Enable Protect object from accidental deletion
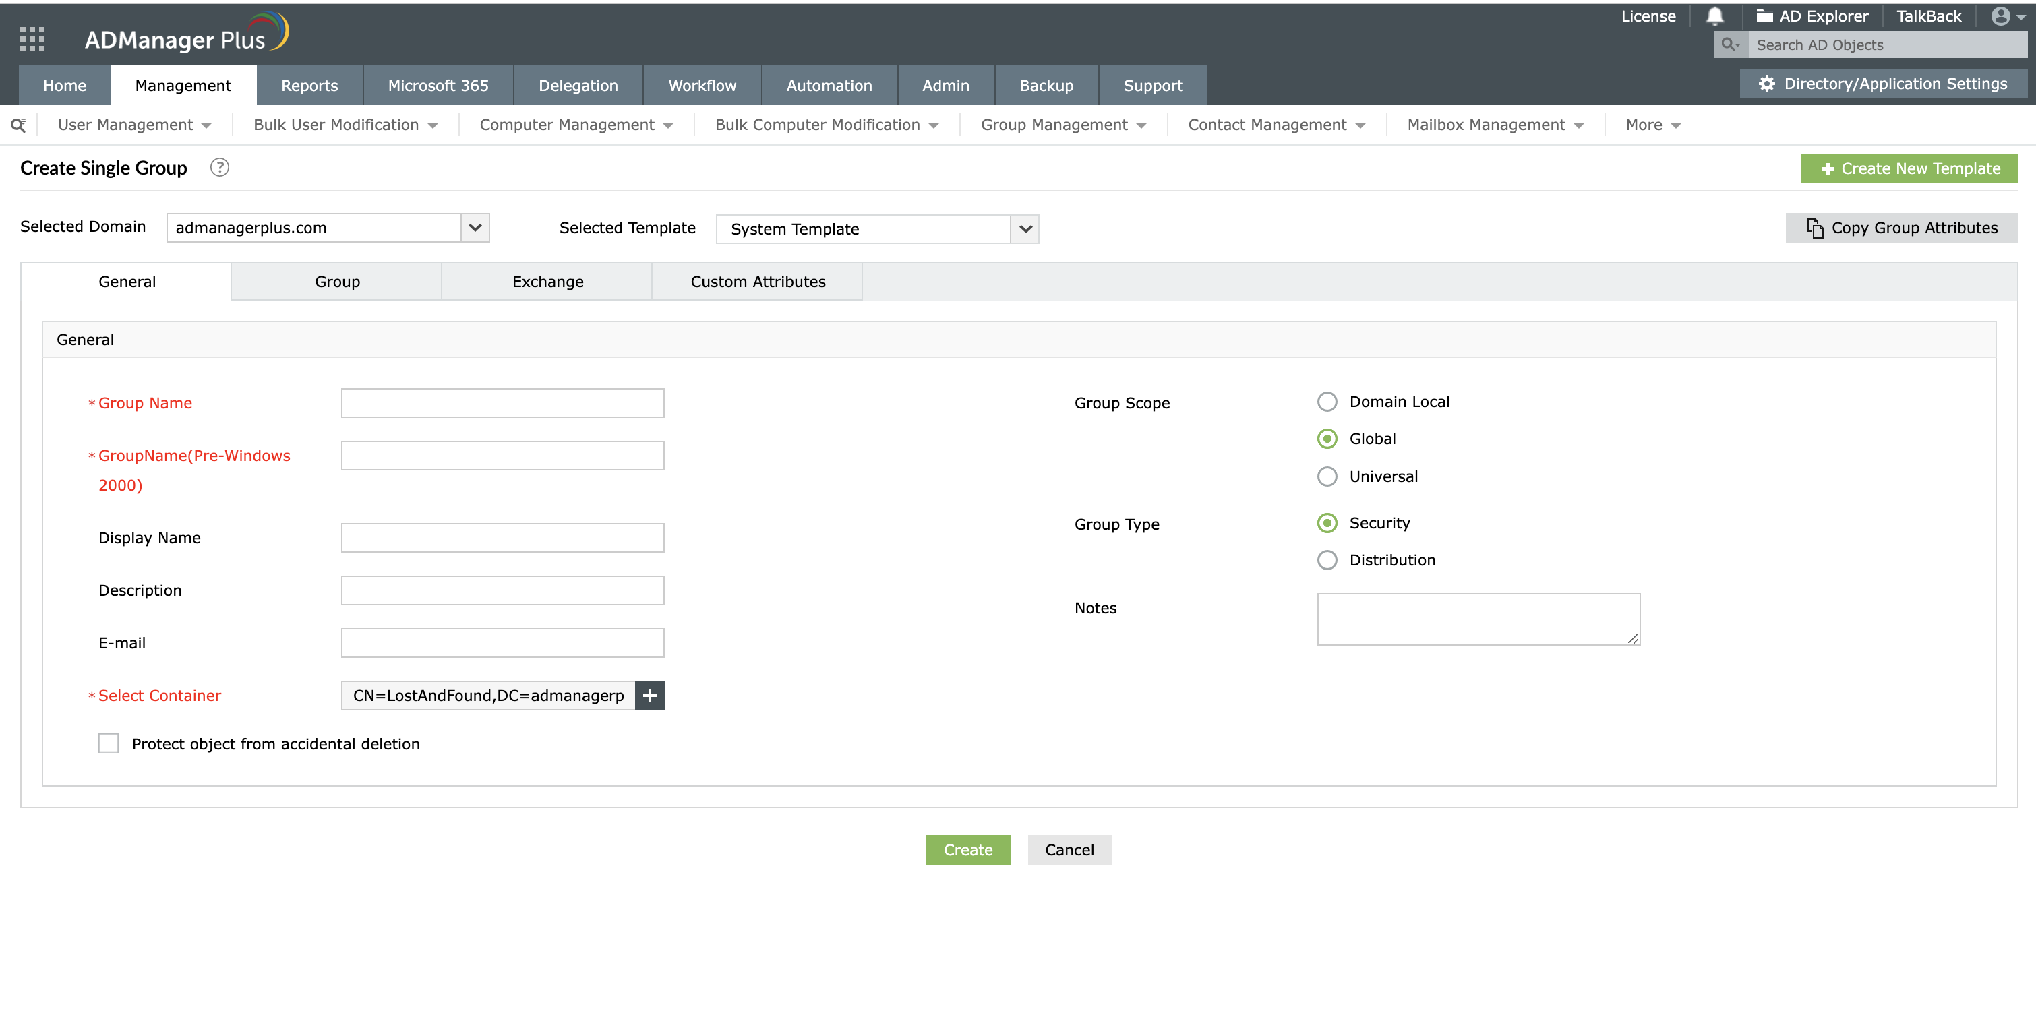This screenshot has width=2036, height=1015. pyautogui.click(x=109, y=743)
